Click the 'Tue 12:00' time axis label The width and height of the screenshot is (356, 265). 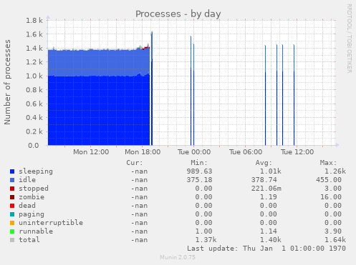tap(297, 152)
